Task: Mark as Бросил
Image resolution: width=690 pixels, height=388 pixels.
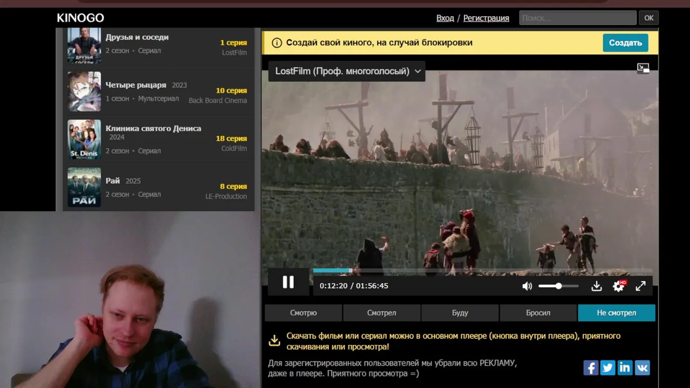Action: [x=538, y=313]
